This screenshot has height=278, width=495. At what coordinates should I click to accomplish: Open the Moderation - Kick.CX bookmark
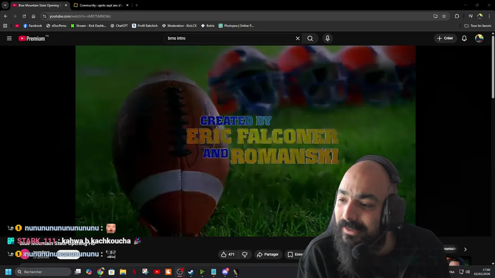(x=179, y=26)
